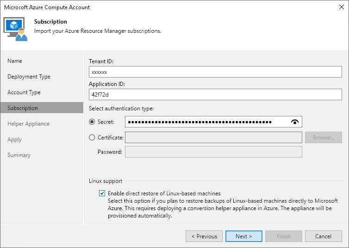This screenshot has width=349, height=248.
Task: Select the Secret authentication radio button
Action: [x=92, y=122]
